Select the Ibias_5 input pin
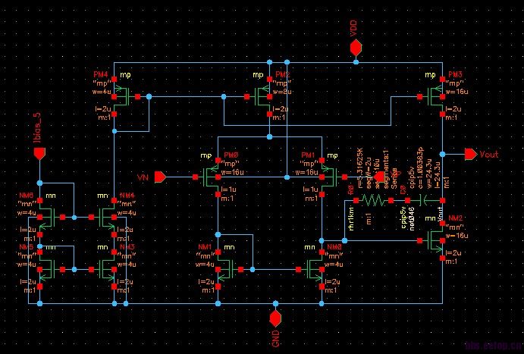524x354 pixels. (40, 154)
